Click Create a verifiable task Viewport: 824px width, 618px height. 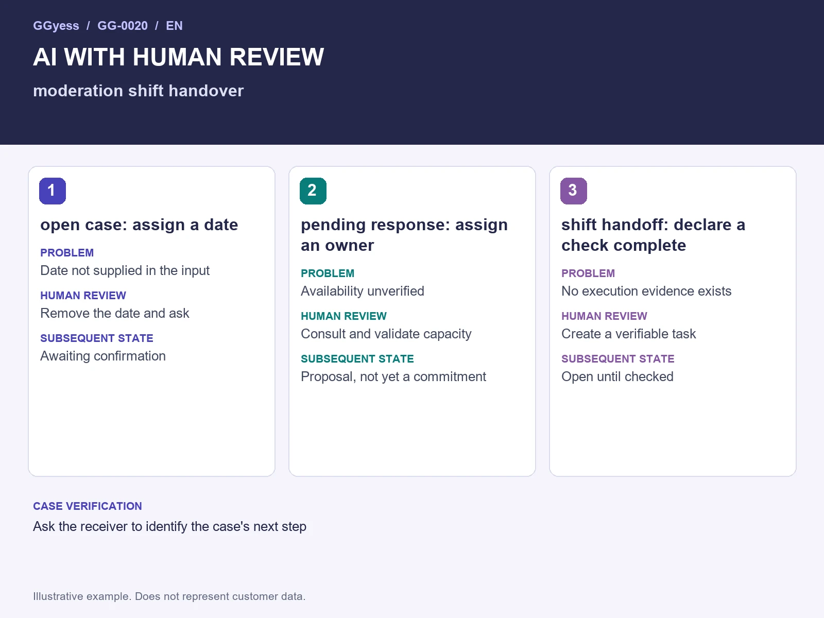[628, 334]
